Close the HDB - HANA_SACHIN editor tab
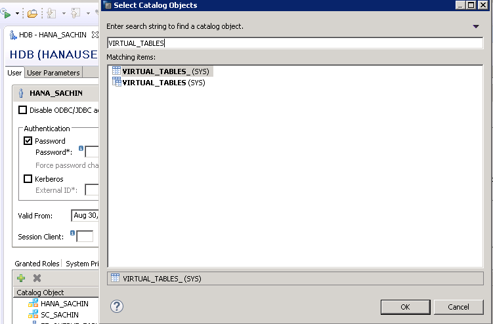 click(95, 35)
